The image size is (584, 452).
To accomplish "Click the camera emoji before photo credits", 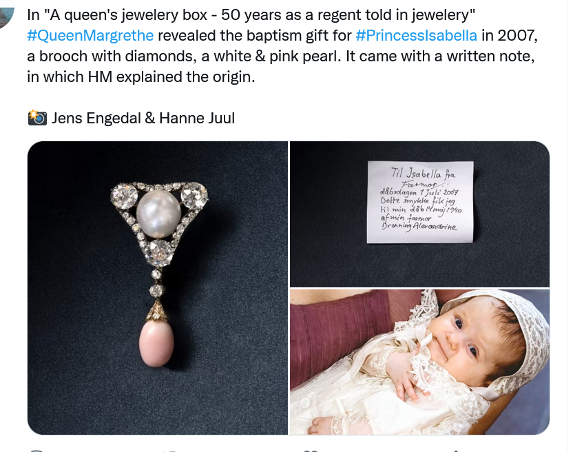I will coord(36,118).
